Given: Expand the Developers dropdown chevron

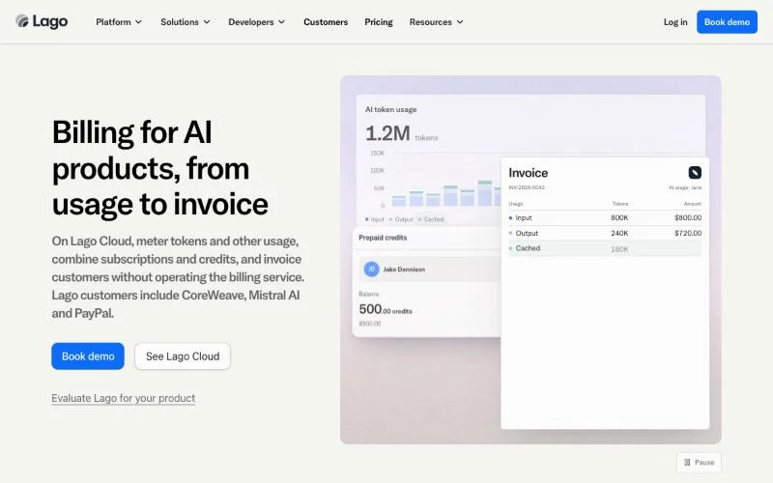Looking at the screenshot, I should coord(282,22).
